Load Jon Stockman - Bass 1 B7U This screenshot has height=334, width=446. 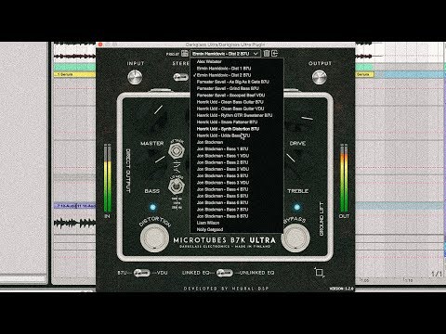tap(237, 149)
